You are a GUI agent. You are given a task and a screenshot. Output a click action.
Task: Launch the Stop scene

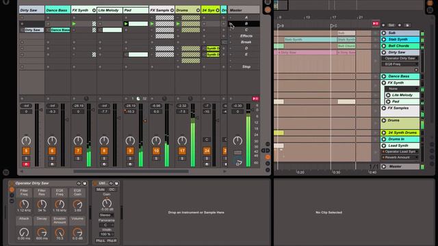click(231, 67)
